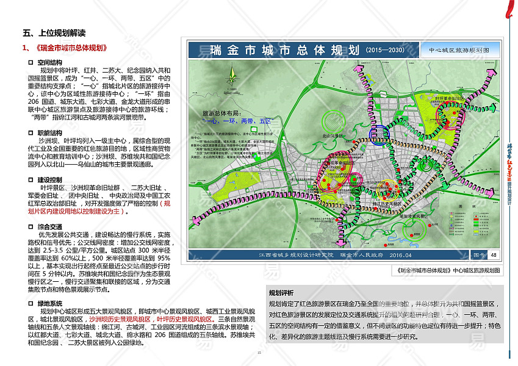This screenshot has height=366, width=518.
Task: Check the 空间结构 bullet box
Action: (31, 62)
